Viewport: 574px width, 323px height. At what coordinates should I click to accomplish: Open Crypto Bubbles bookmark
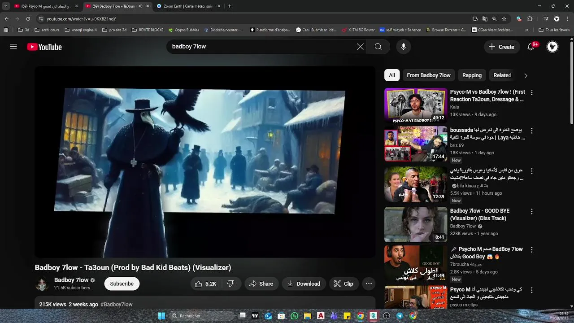[183, 30]
